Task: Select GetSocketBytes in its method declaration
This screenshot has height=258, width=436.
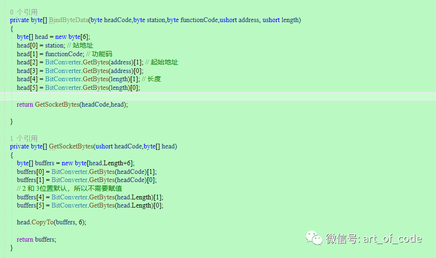Action: (71, 146)
